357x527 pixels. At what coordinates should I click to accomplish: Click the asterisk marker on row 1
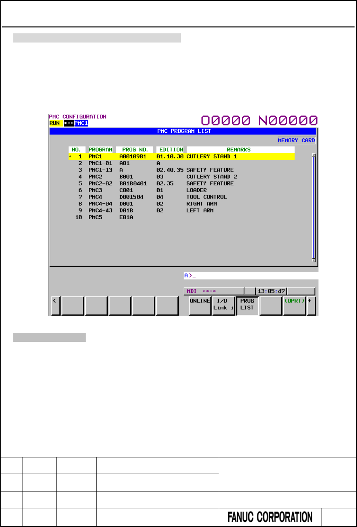[x=70, y=157]
